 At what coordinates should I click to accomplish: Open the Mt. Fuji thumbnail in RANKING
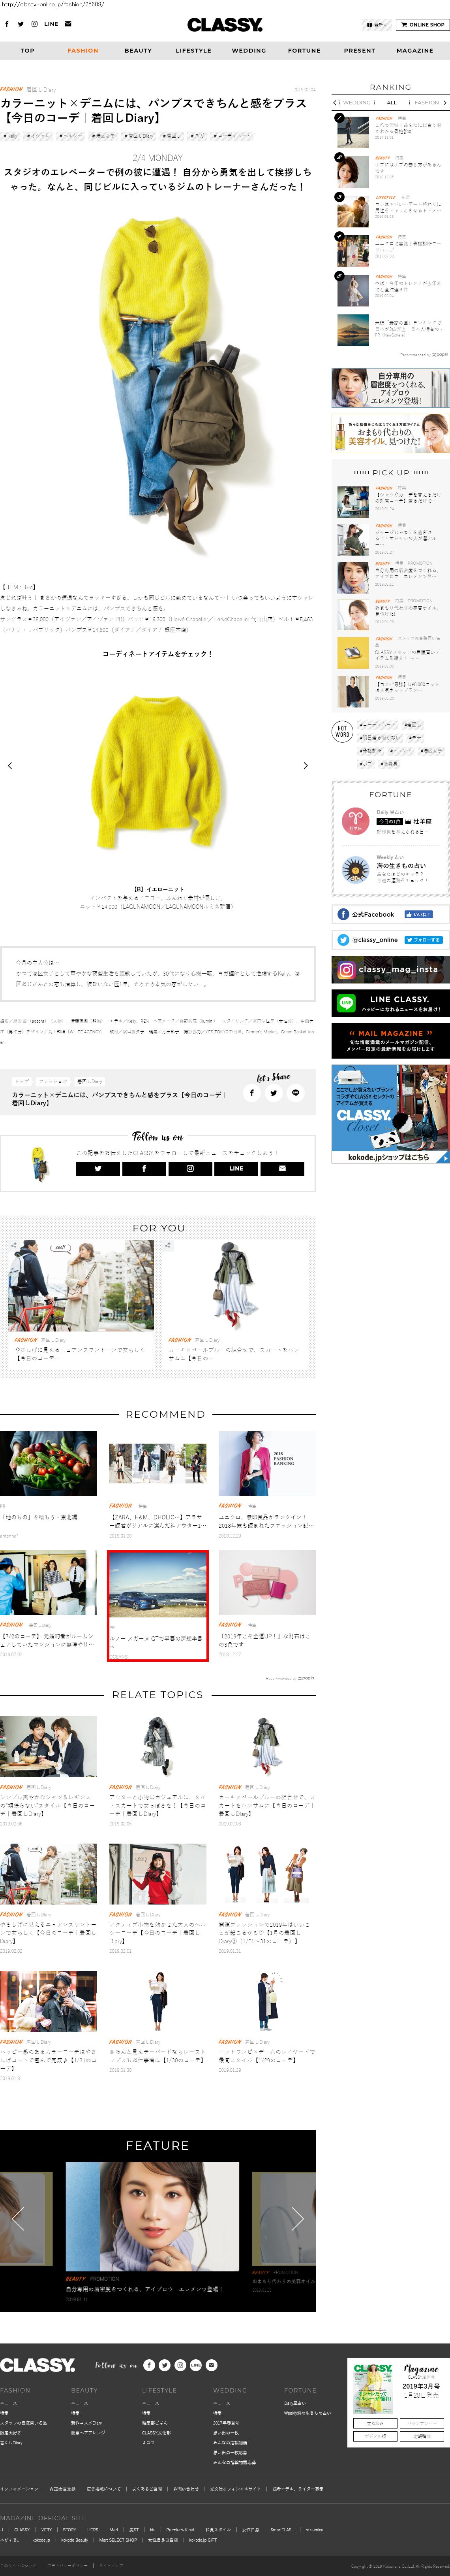[x=353, y=329]
